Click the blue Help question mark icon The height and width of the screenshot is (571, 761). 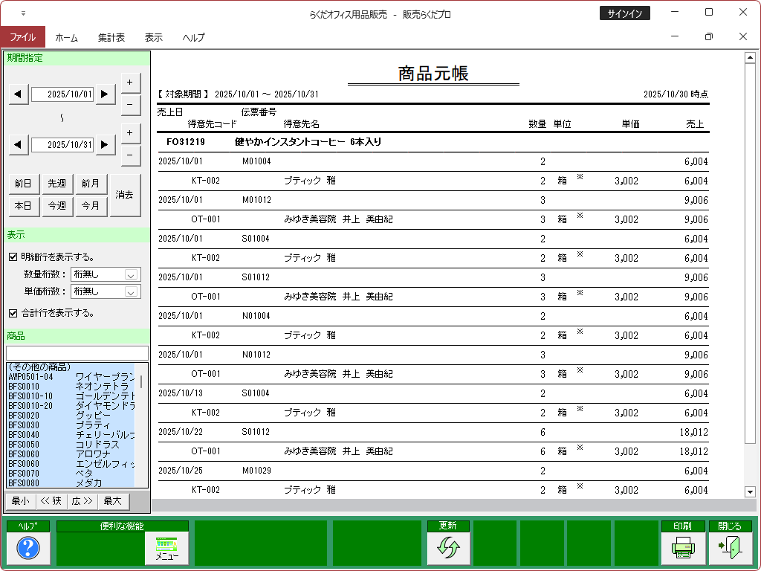pyautogui.click(x=27, y=548)
